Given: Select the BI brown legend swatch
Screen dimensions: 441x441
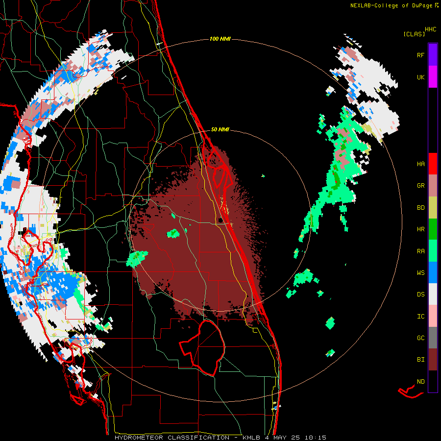Looking at the screenshot, I should [433, 360].
